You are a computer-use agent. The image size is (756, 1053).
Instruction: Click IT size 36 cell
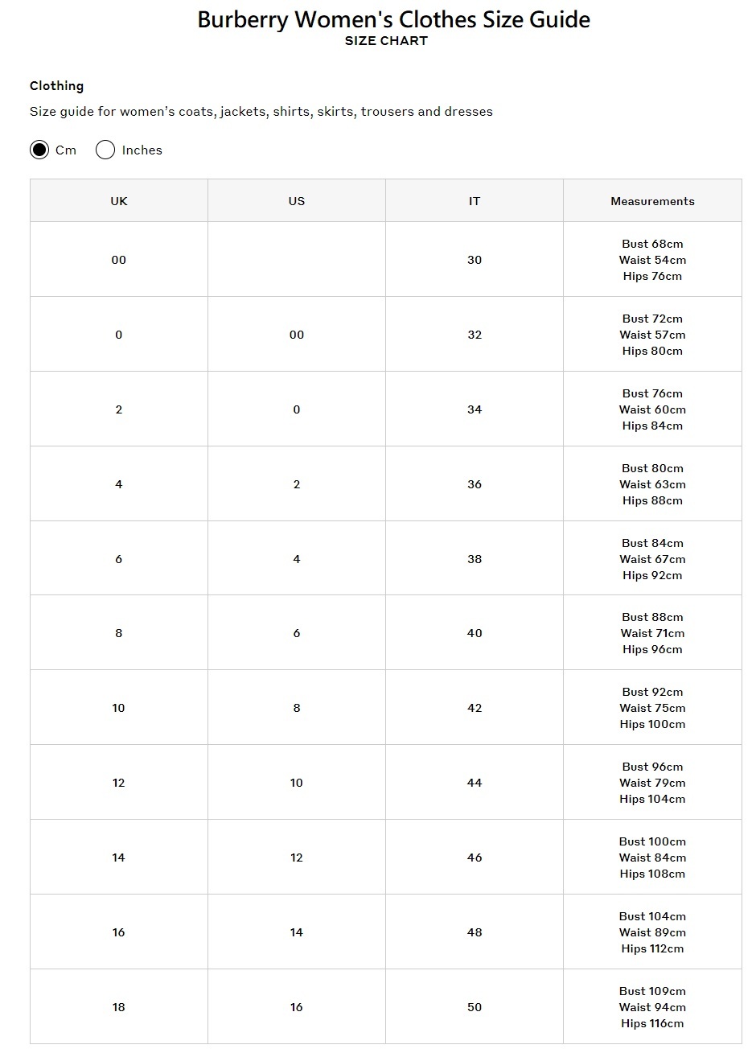475,484
